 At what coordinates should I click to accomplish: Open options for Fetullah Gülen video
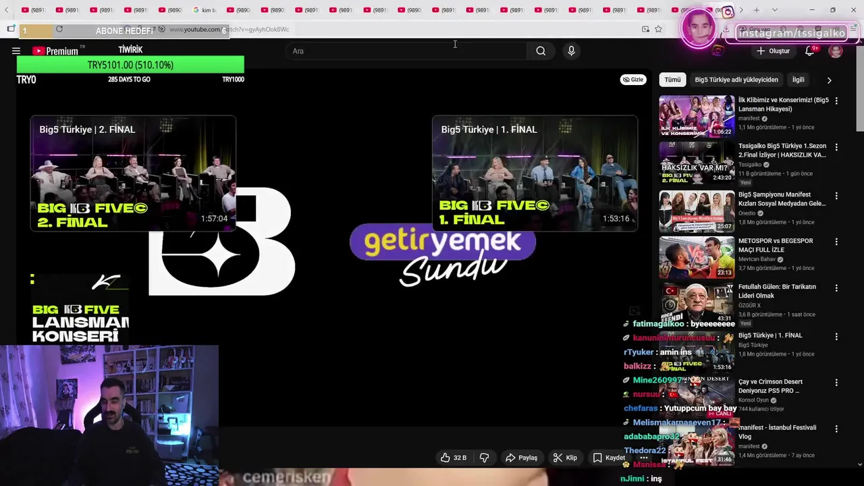click(x=836, y=288)
